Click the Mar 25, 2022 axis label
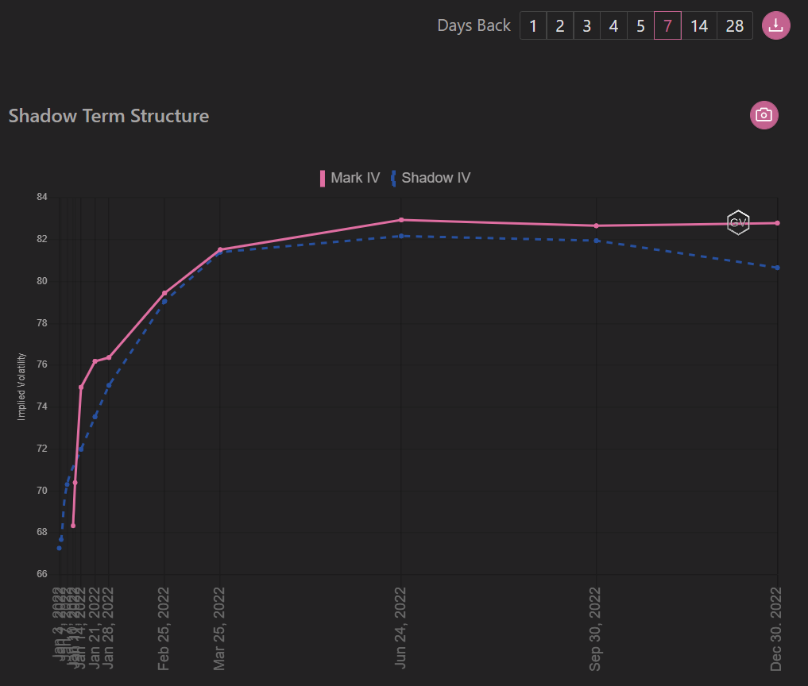 coord(219,629)
